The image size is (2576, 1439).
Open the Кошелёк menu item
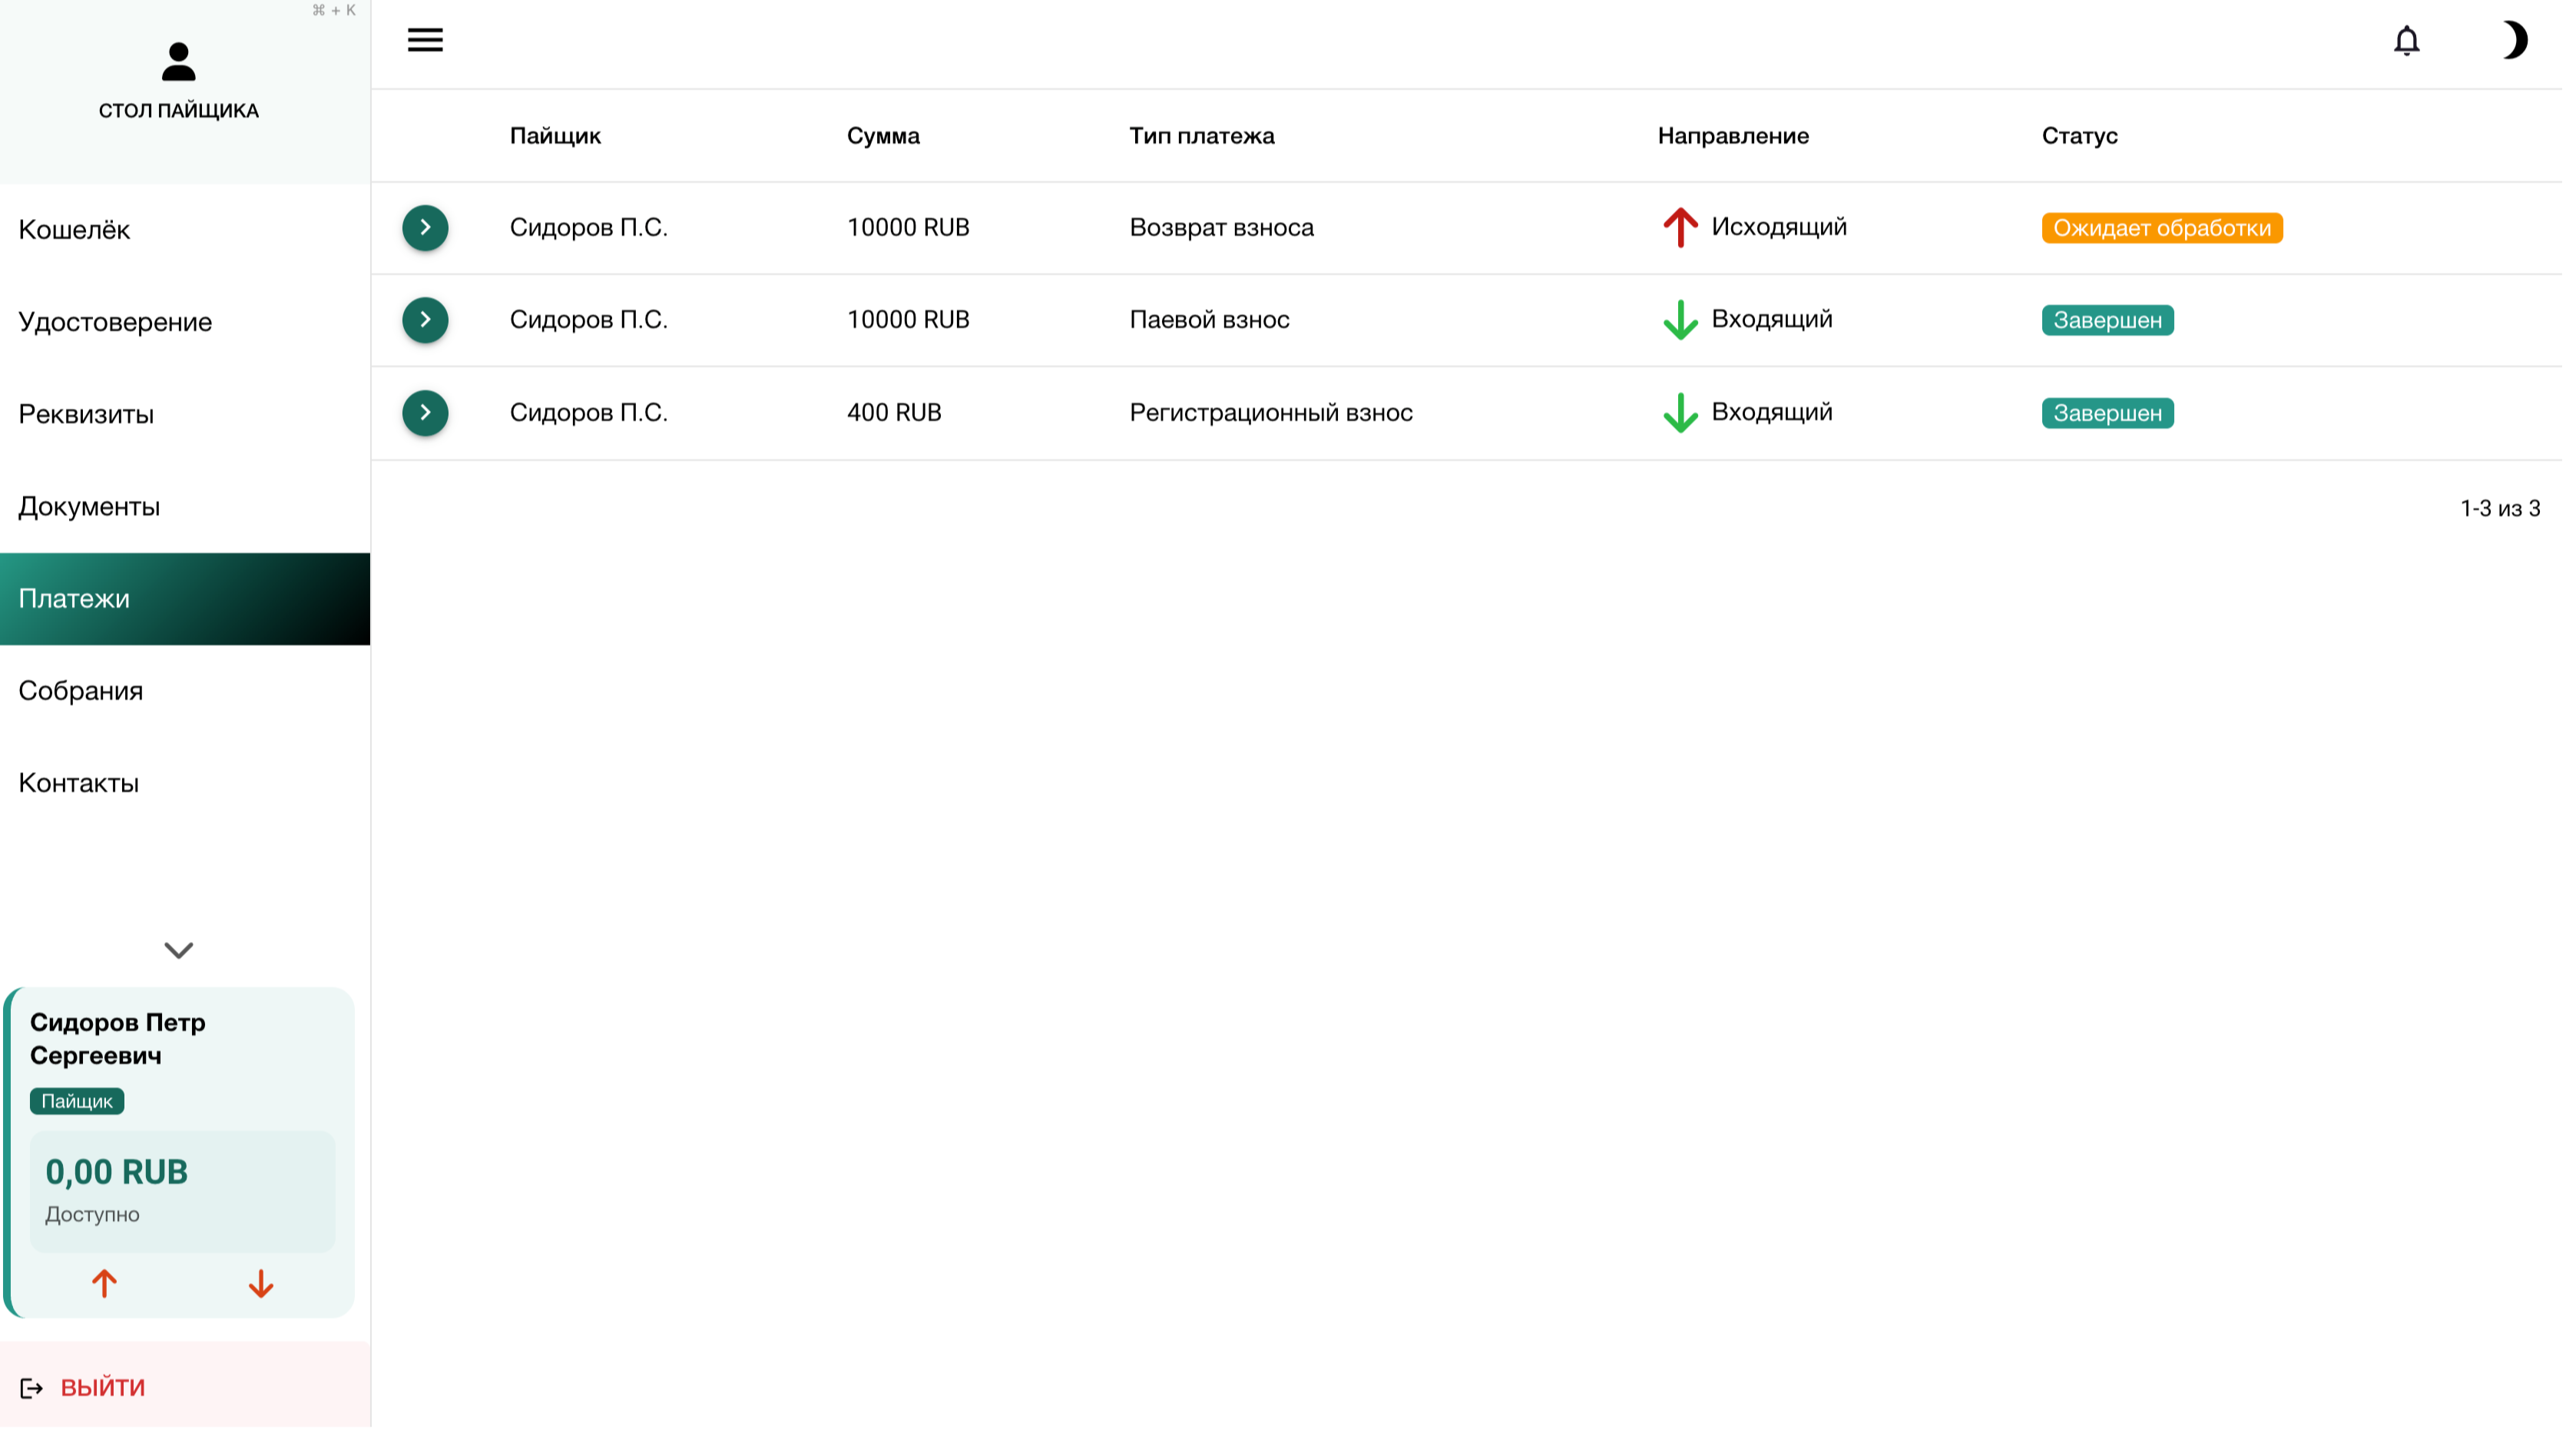(75, 230)
